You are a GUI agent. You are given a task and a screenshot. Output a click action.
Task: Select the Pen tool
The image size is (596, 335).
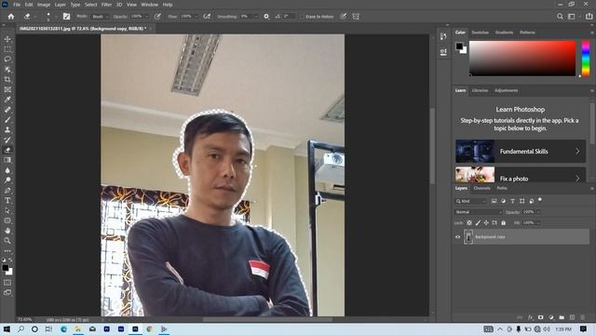[7, 190]
